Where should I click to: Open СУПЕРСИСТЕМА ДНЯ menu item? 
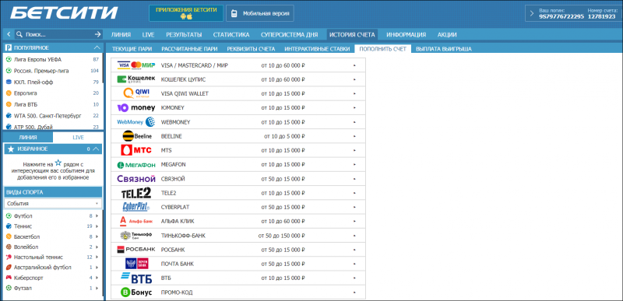(x=289, y=35)
